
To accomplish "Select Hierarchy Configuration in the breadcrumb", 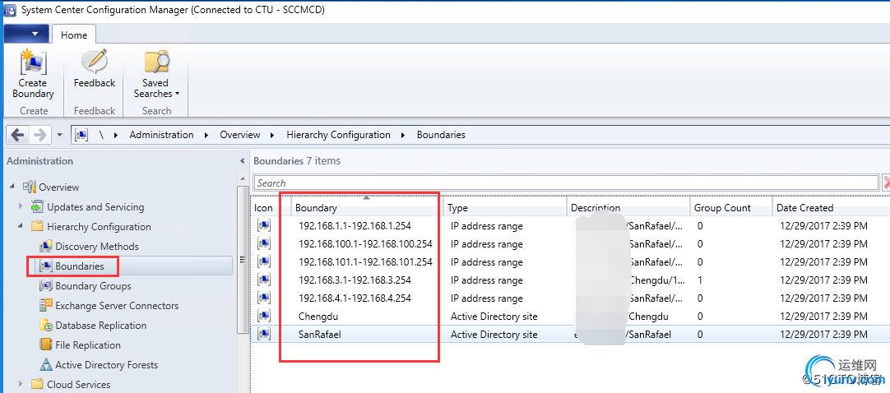I will (338, 135).
